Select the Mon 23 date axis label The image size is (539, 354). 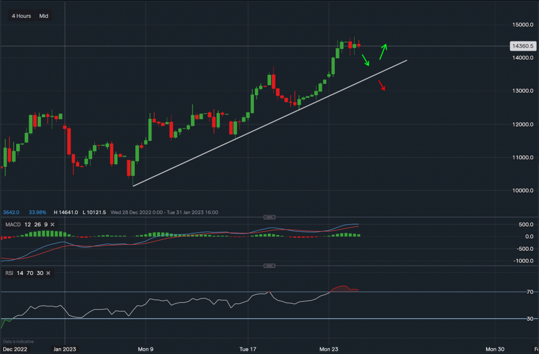point(328,349)
